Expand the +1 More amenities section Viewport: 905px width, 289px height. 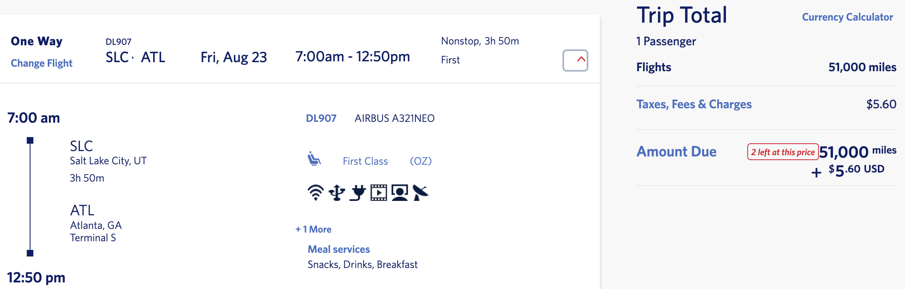313,229
